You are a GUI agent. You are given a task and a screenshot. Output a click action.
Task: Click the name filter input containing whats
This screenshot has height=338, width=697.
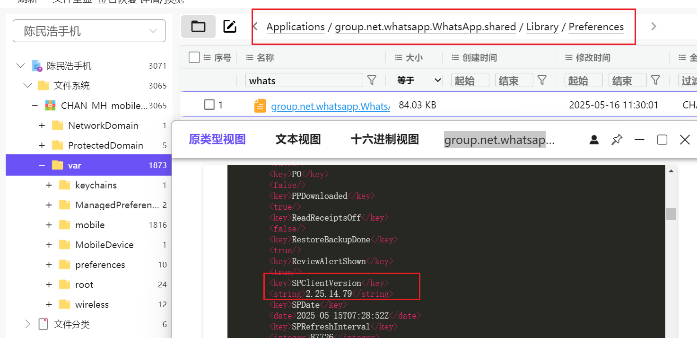point(304,80)
